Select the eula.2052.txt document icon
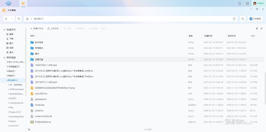The width and height of the screenshot is (266, 132). (x=32, y=94)
